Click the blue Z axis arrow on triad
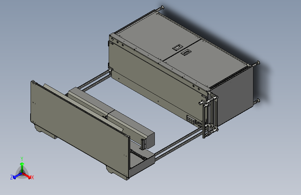The width and height of the screenshot is (301, 195). 17,176
